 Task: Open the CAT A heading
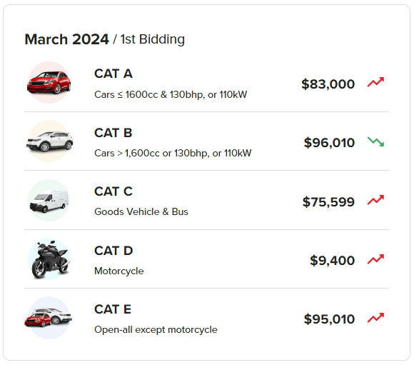tap(113, 74)
